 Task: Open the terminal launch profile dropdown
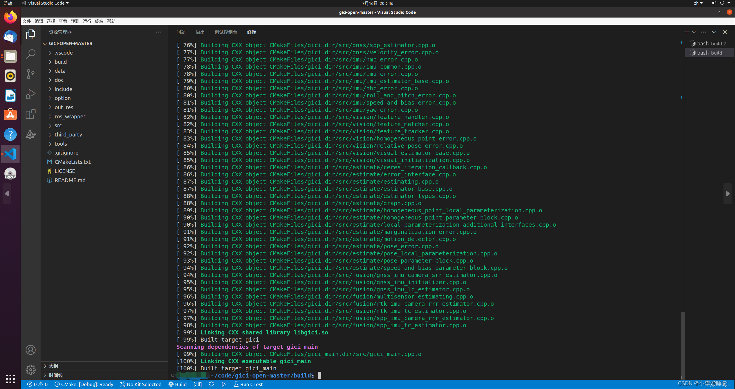click(x=694, y=32)
